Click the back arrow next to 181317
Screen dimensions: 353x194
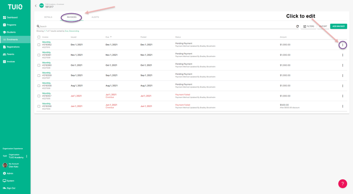click(36, 6)
